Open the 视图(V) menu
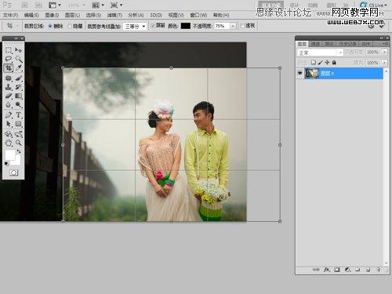 176,15
